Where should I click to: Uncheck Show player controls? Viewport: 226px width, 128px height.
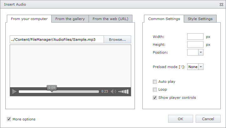(155, 98)
